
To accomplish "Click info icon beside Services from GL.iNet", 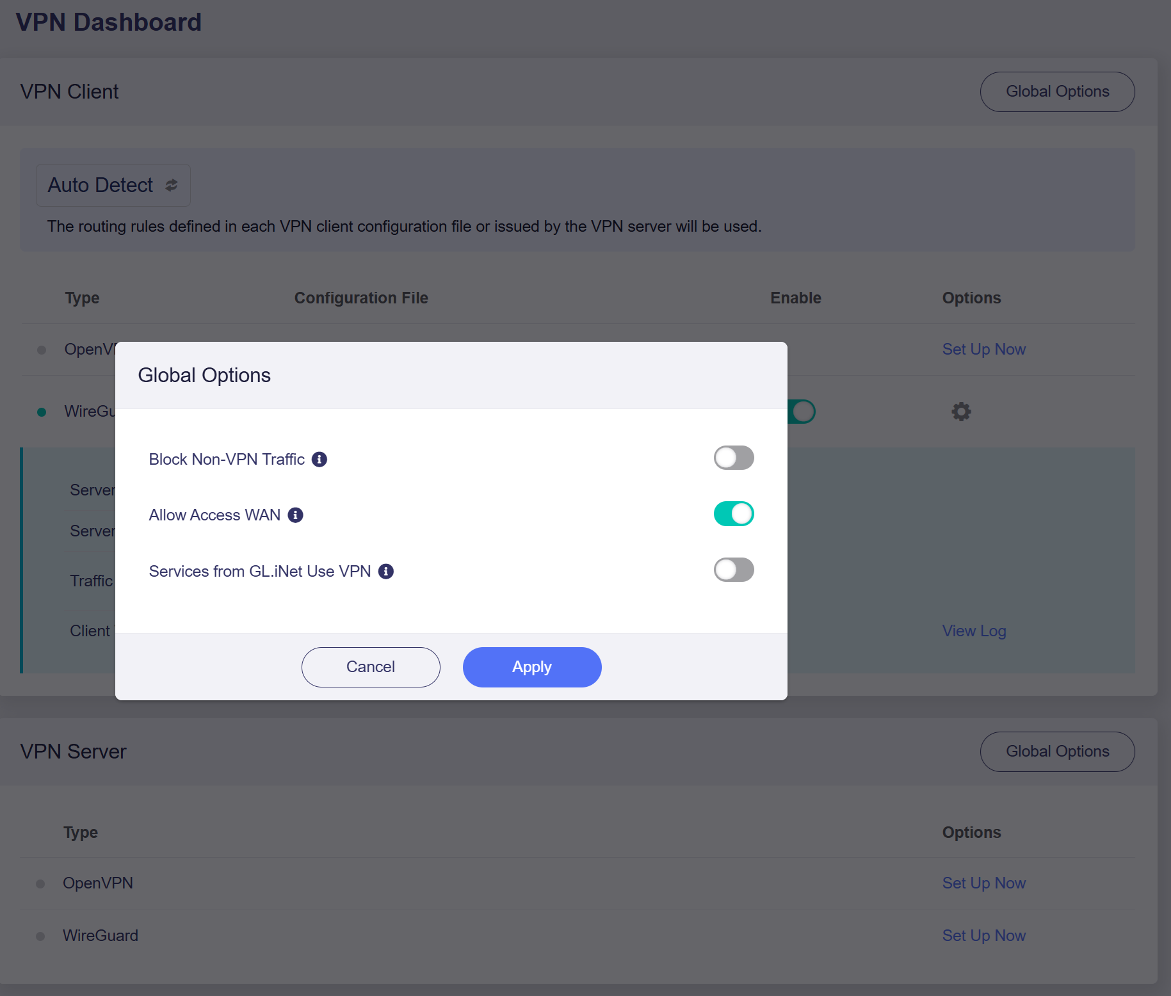I will point(386,572).
